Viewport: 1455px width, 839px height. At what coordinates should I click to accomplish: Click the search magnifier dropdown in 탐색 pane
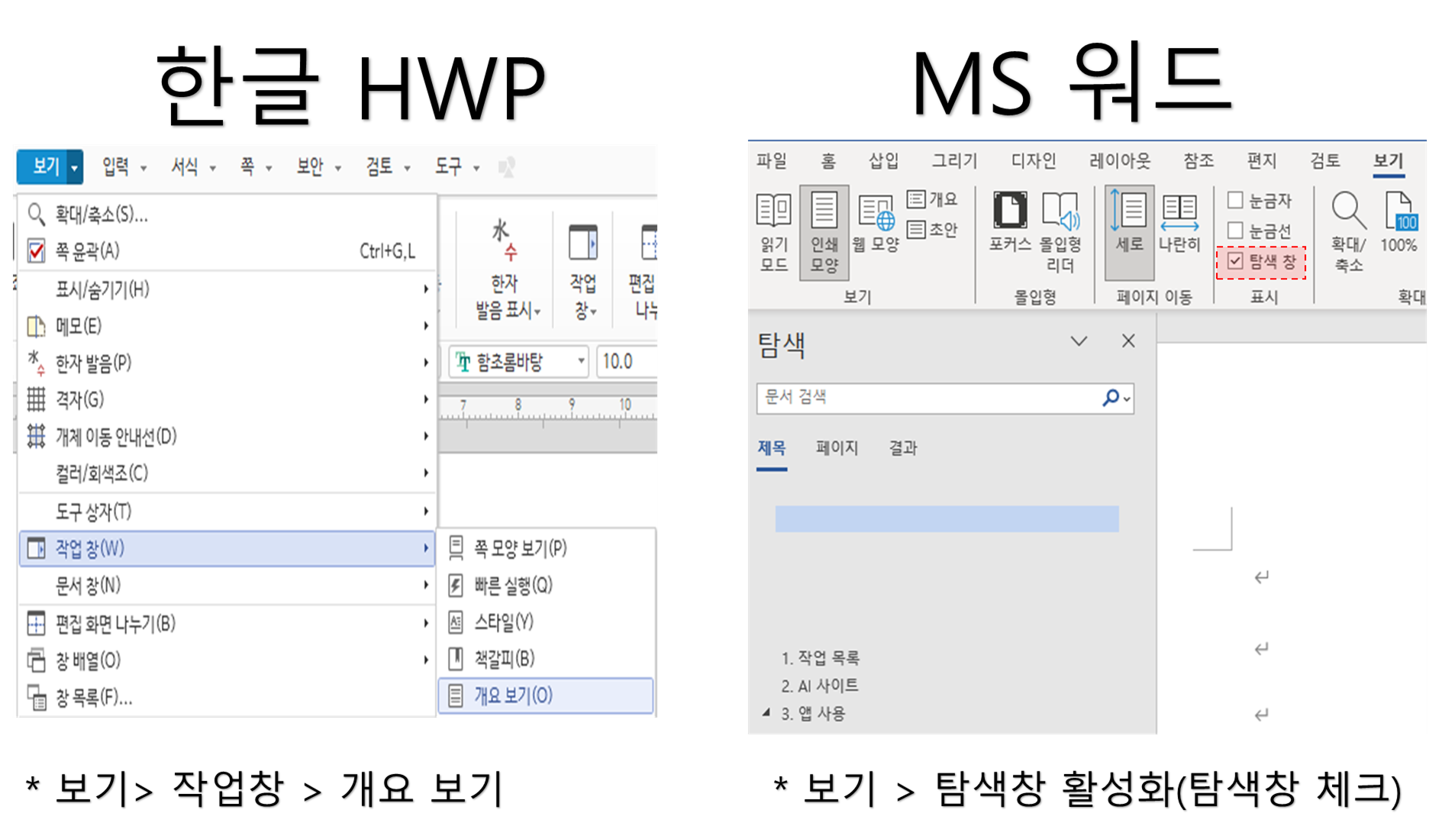click(1116, 398)
